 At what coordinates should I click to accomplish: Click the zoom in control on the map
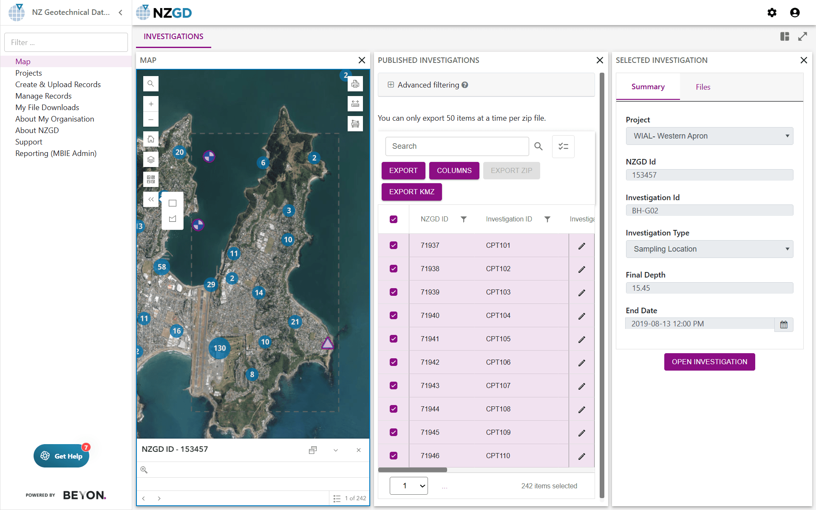point(151,104)
